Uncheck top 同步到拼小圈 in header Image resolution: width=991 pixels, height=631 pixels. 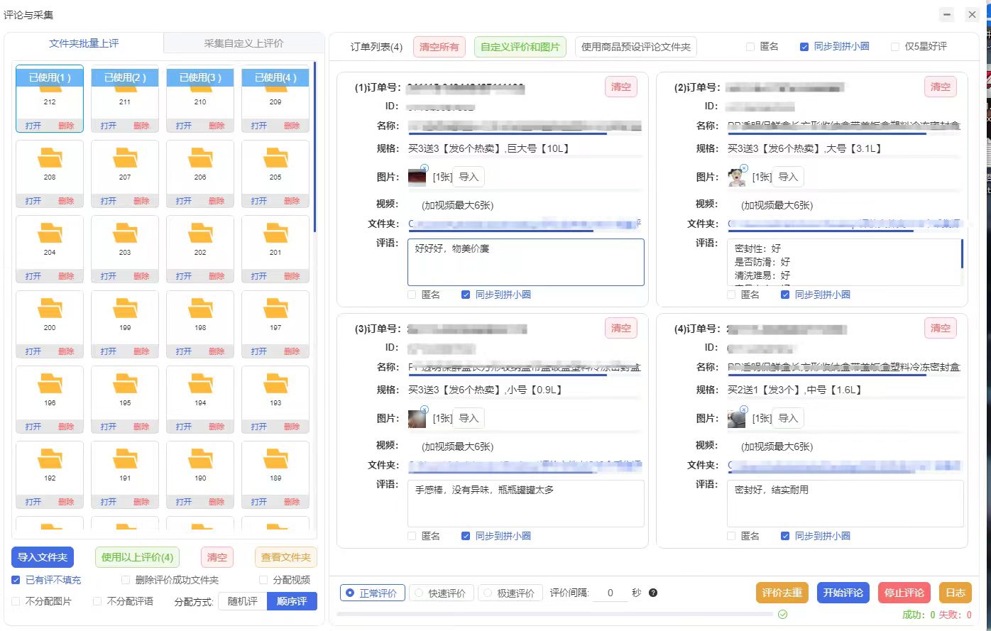[x=804, y=46]
